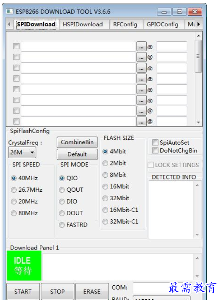This screenshot has width=220, height=301.
Task: Browse for file in third row
Action: 142,68
